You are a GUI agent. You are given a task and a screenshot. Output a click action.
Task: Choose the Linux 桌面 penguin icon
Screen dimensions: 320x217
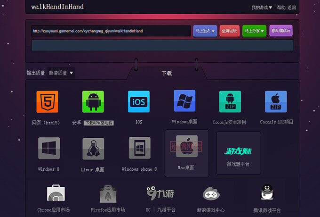point(93,149)
